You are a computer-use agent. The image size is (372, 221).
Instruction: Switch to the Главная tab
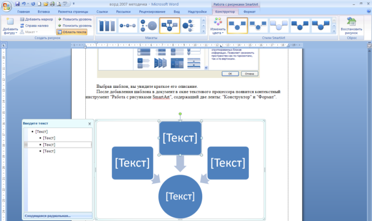coord(23,12)
